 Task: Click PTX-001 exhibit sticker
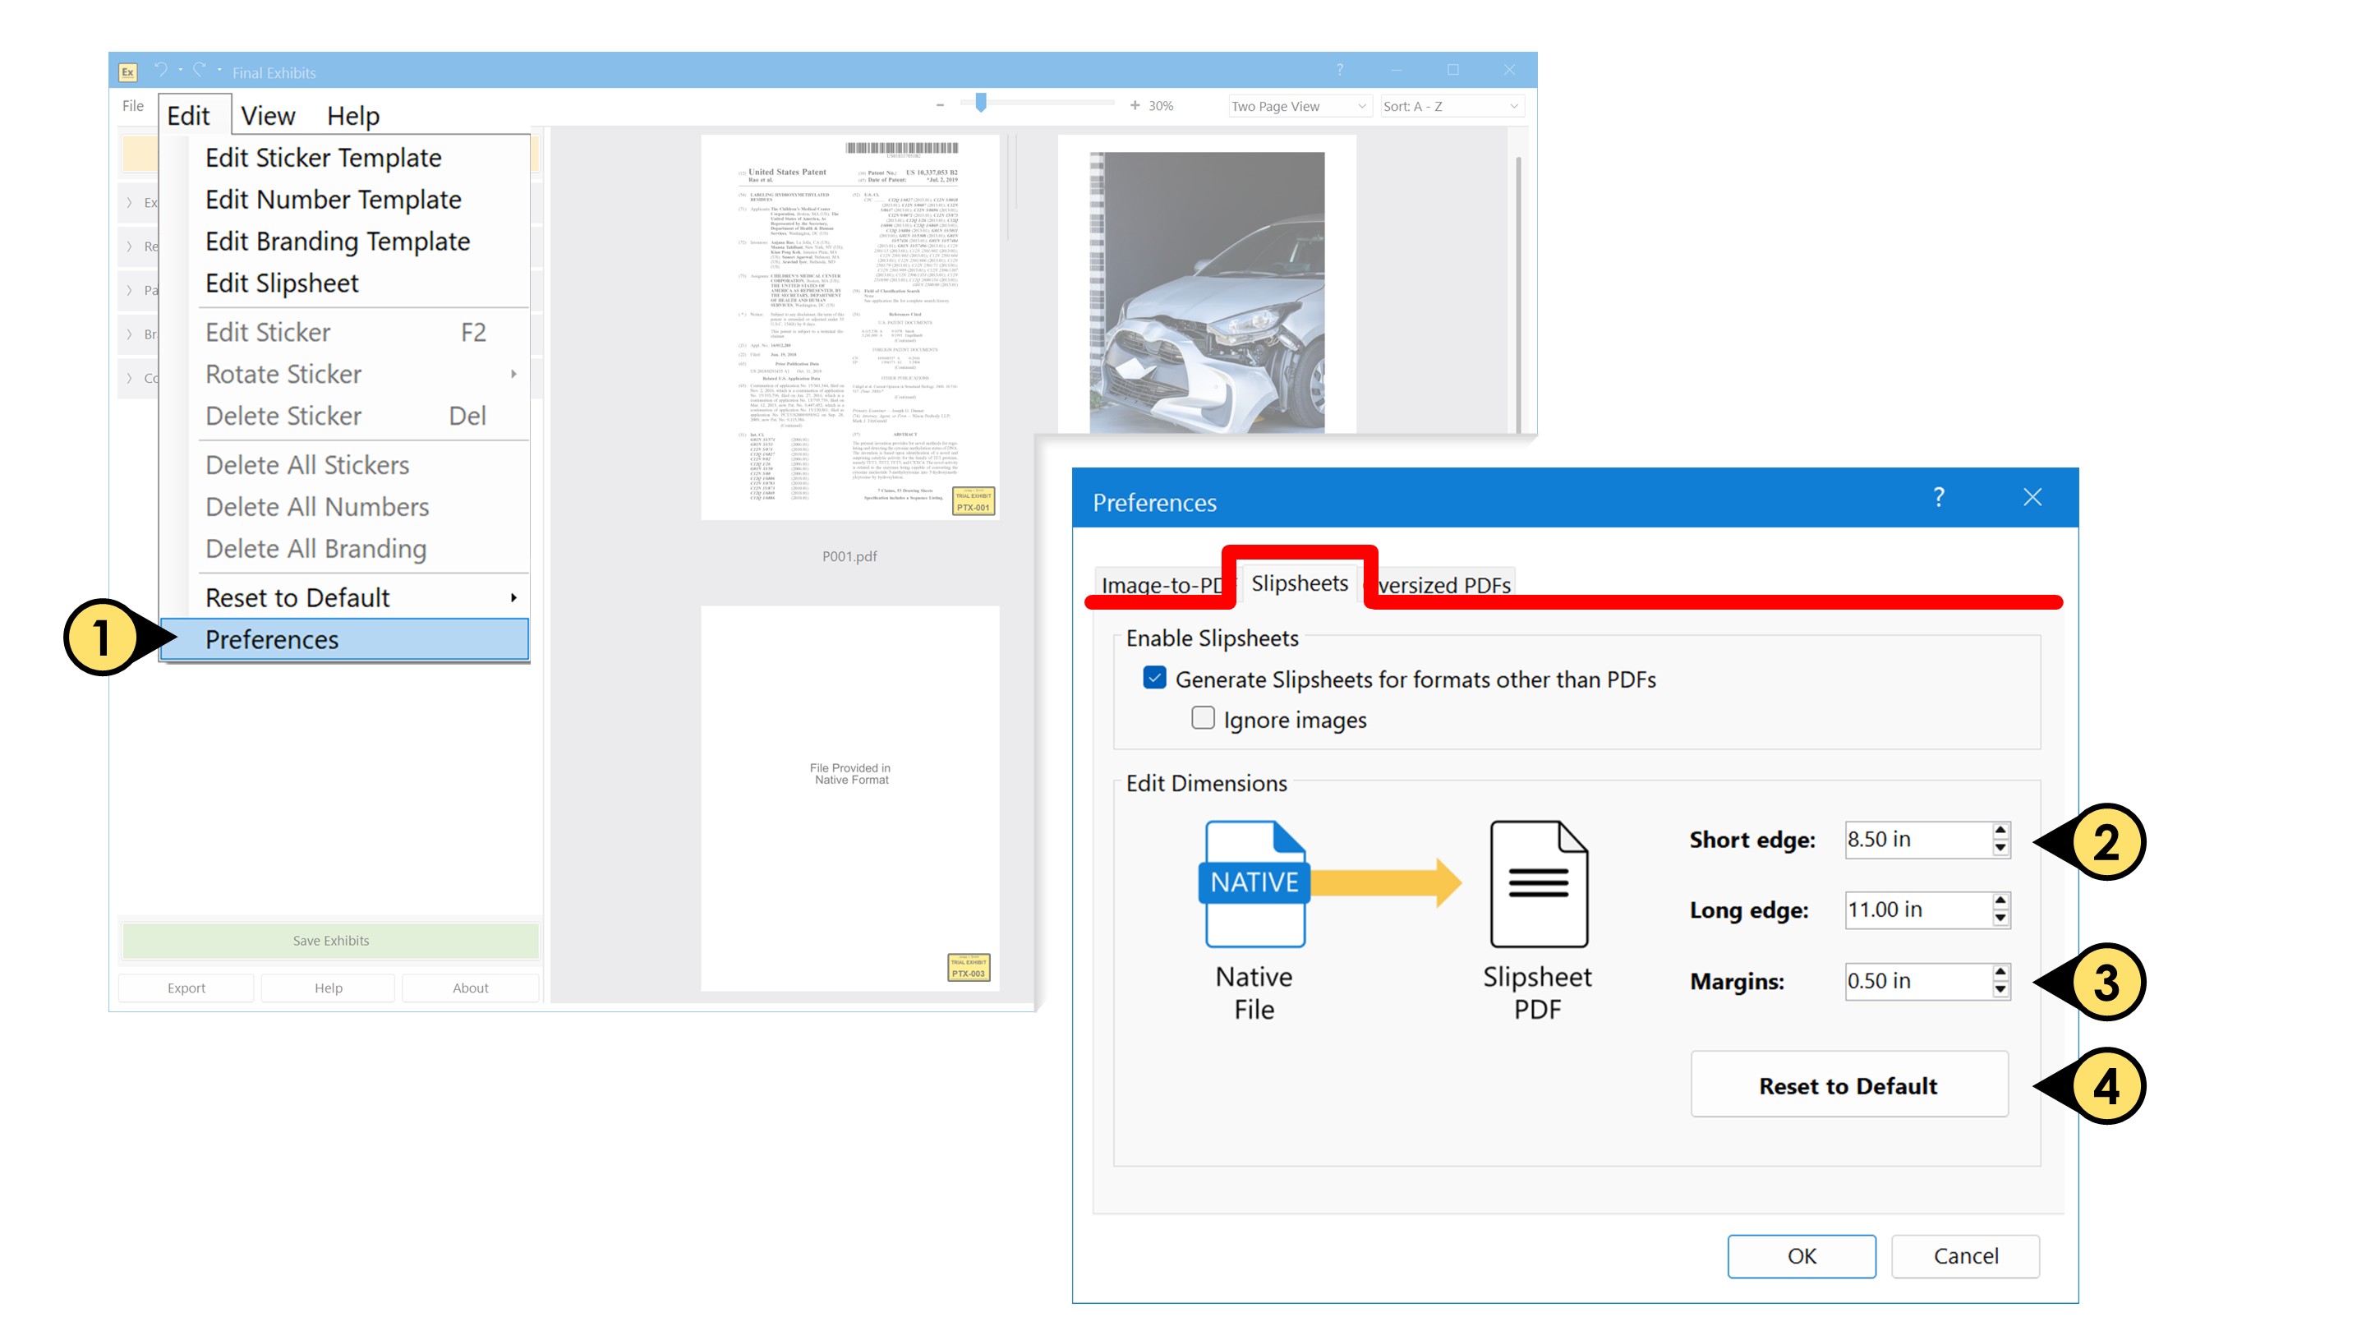[974, 501]
